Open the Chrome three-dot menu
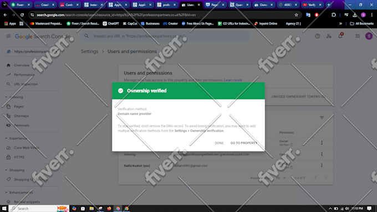Viewport: 377px width, 212px height. [x=371, y=15]
